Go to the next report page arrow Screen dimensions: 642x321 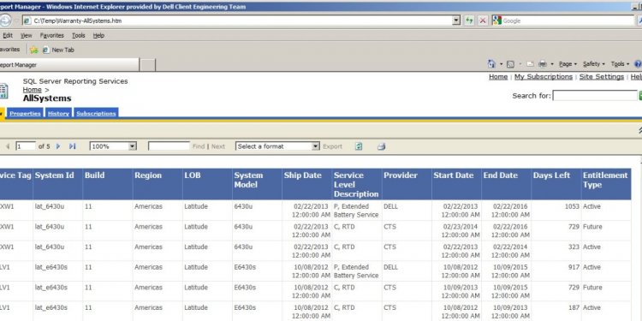click(57, 146)
